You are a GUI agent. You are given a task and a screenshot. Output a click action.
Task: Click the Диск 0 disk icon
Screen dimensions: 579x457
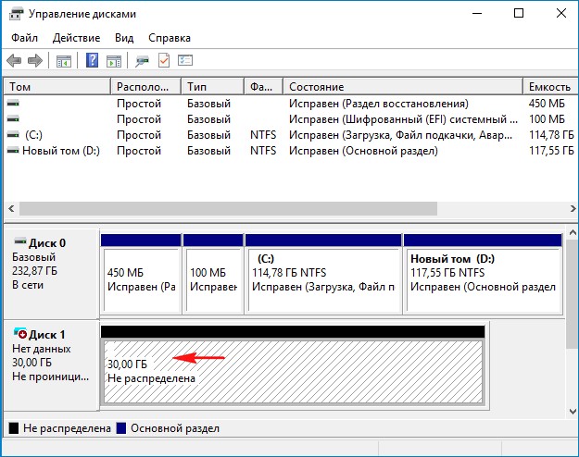coord(20,241)
